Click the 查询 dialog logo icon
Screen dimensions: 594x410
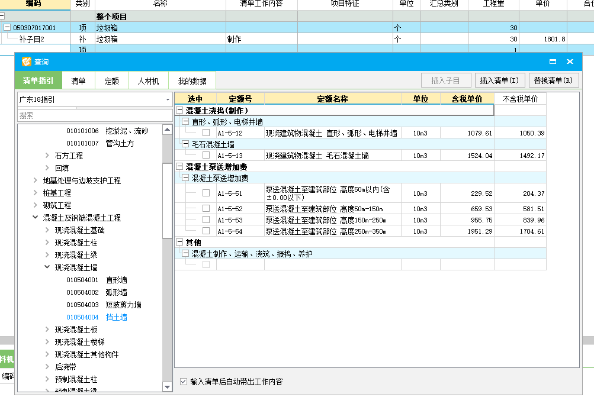[x=26, y=62]
